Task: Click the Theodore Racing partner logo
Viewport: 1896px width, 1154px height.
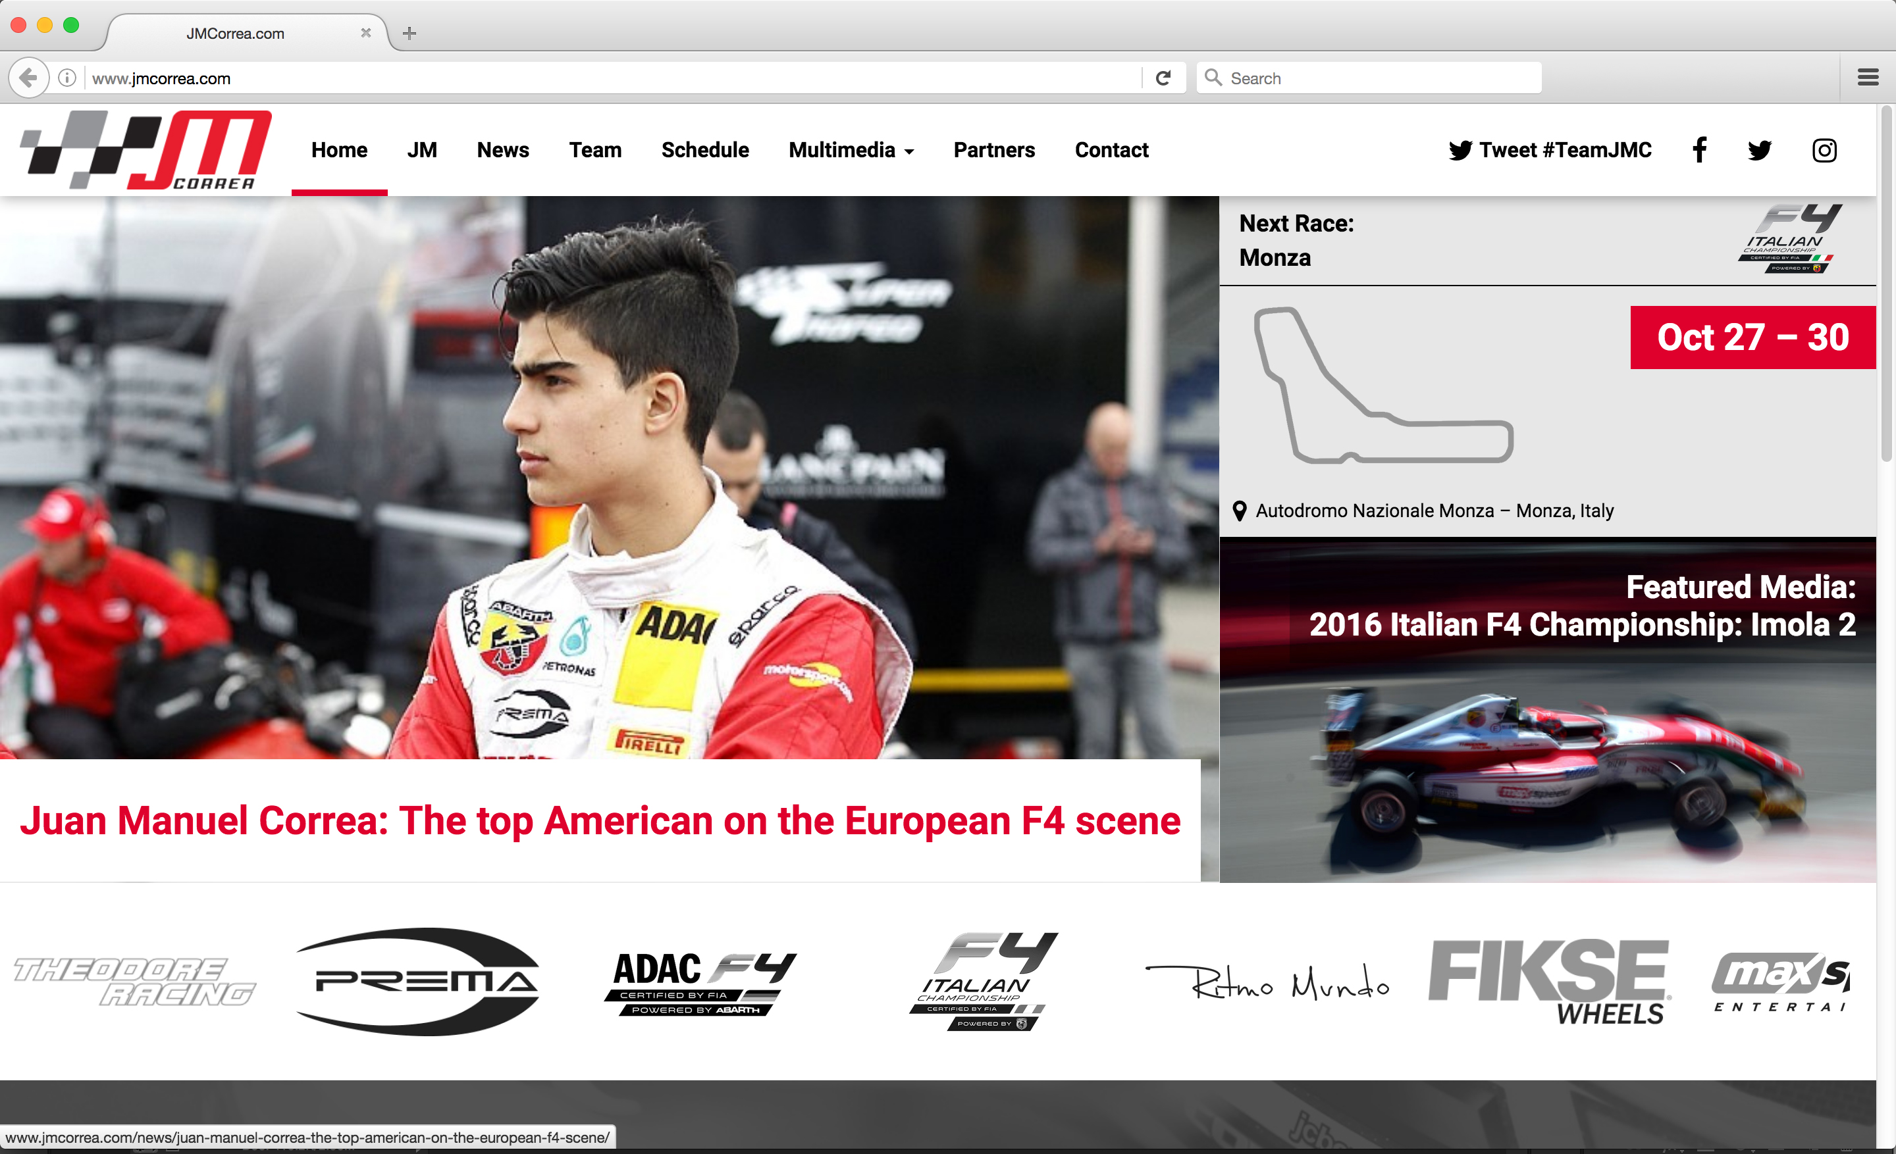Action: (x=135, y=981)
